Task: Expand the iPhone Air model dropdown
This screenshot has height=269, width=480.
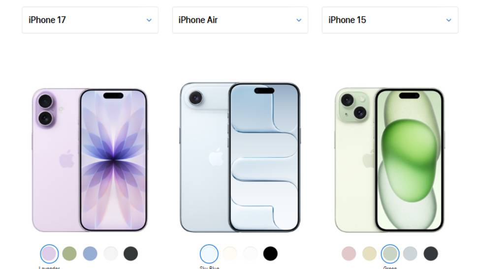Action: click(240, 20)
